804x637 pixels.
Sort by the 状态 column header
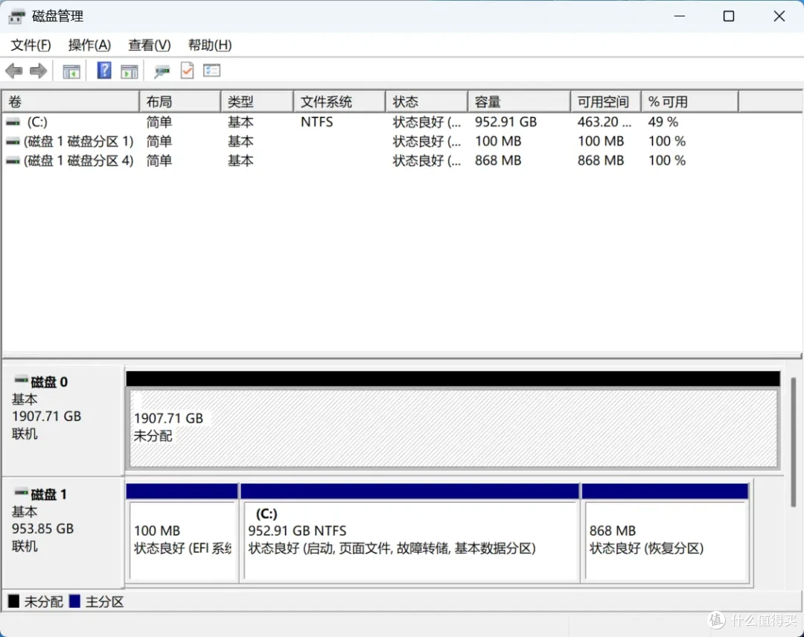tap(427, 101)
